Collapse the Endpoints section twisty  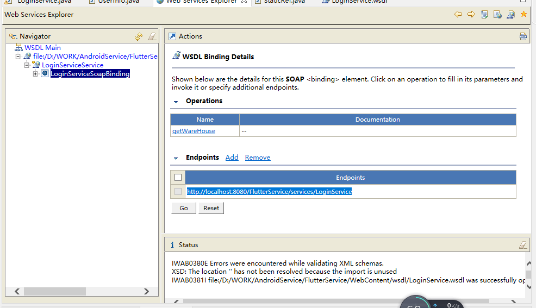pyautogui.click(x=176, y=158)
